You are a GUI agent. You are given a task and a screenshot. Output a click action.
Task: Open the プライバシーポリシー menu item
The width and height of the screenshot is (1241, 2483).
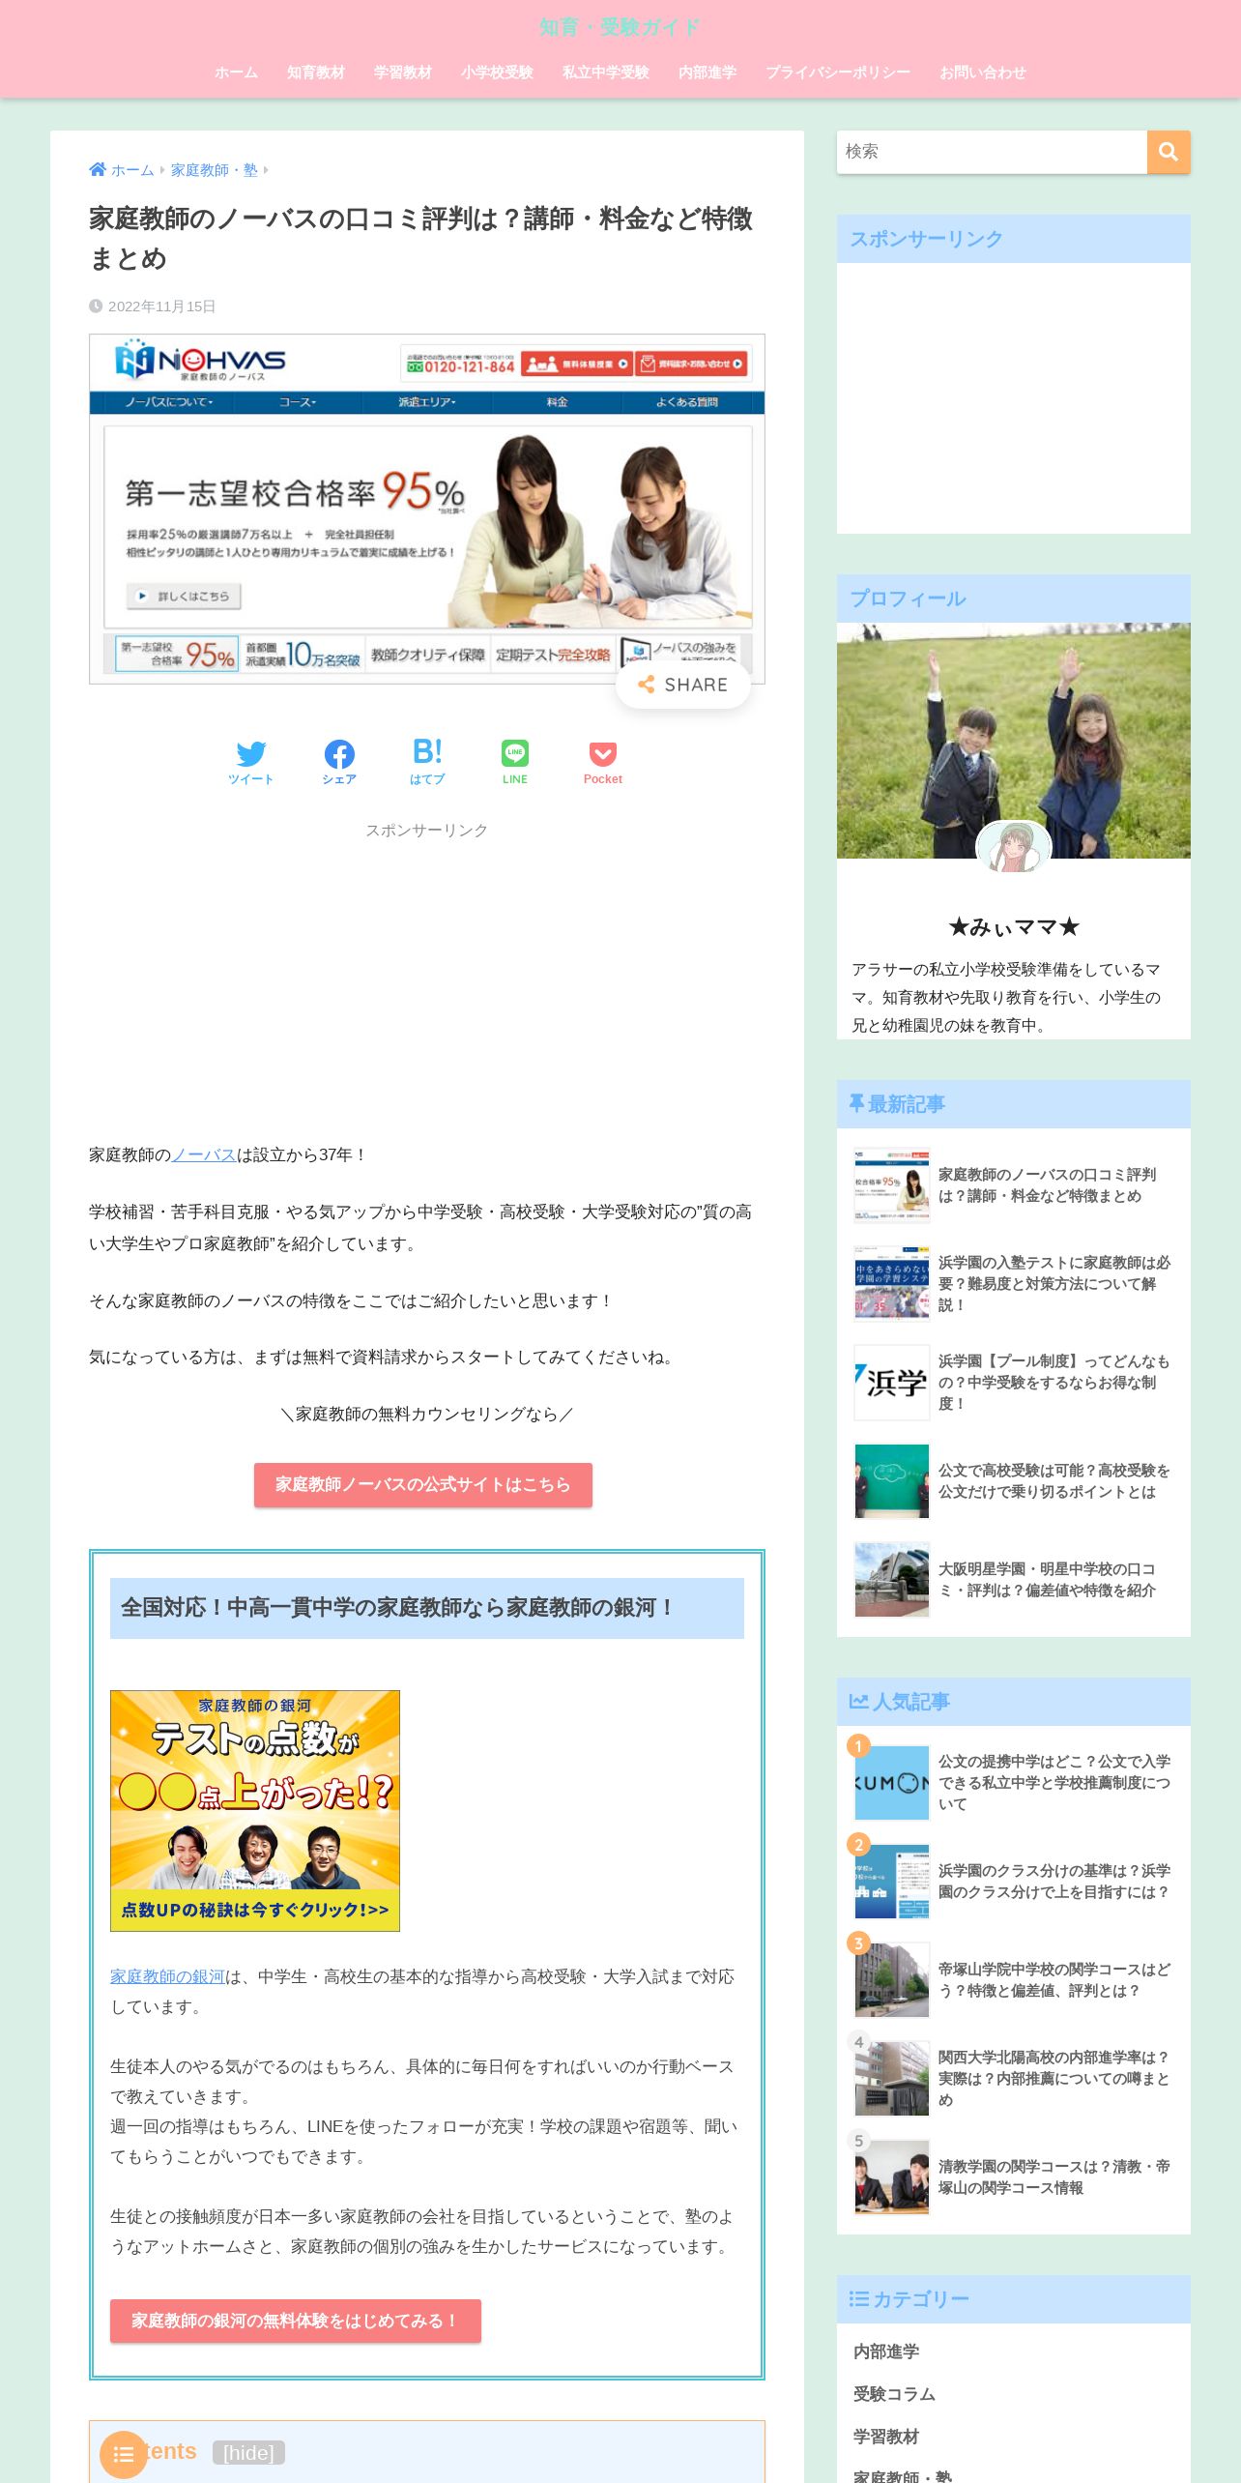point(838,73)
